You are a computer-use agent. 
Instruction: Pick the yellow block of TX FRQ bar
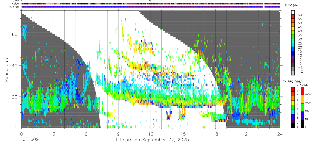(293, 103)
